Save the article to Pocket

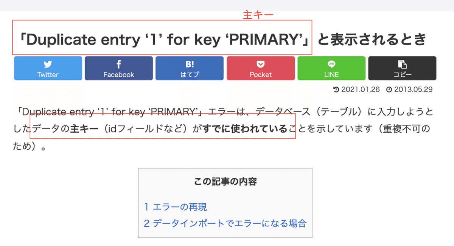pos(261,68)
